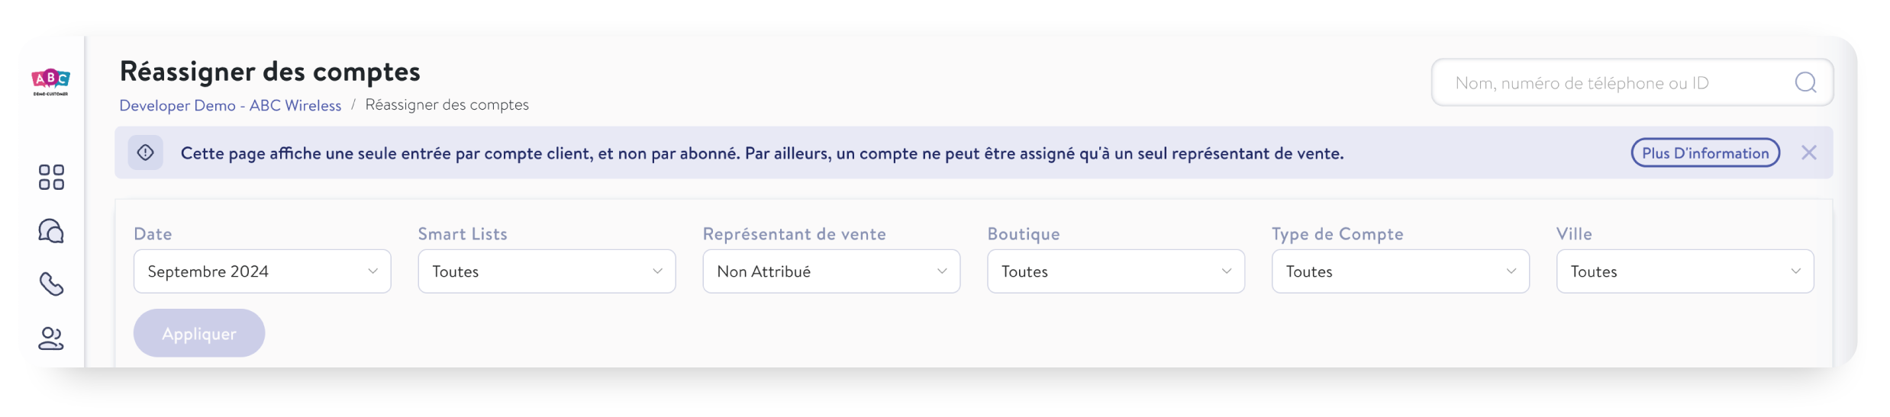Open the Date dropdown showing Septembre 2024

coord(263,271)
